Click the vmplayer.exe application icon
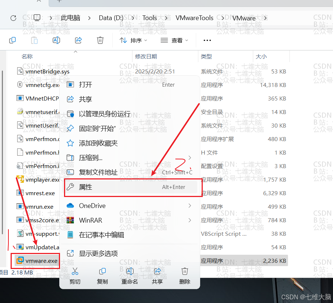 point(20,179)
